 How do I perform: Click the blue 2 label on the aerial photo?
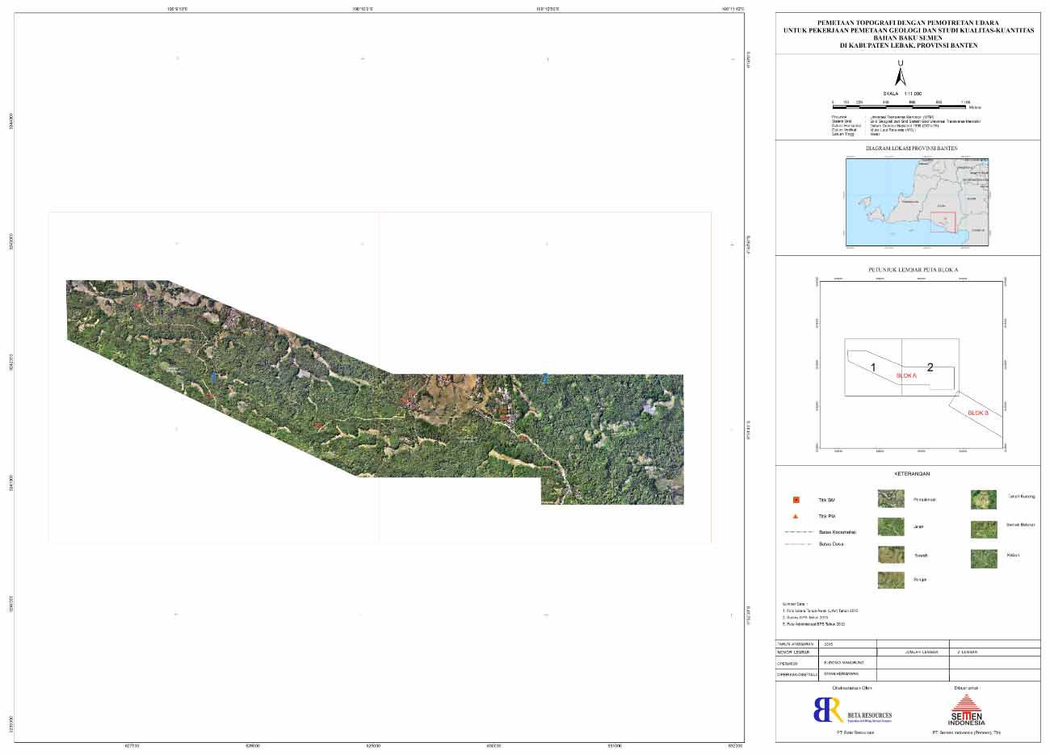pos(545,377)
